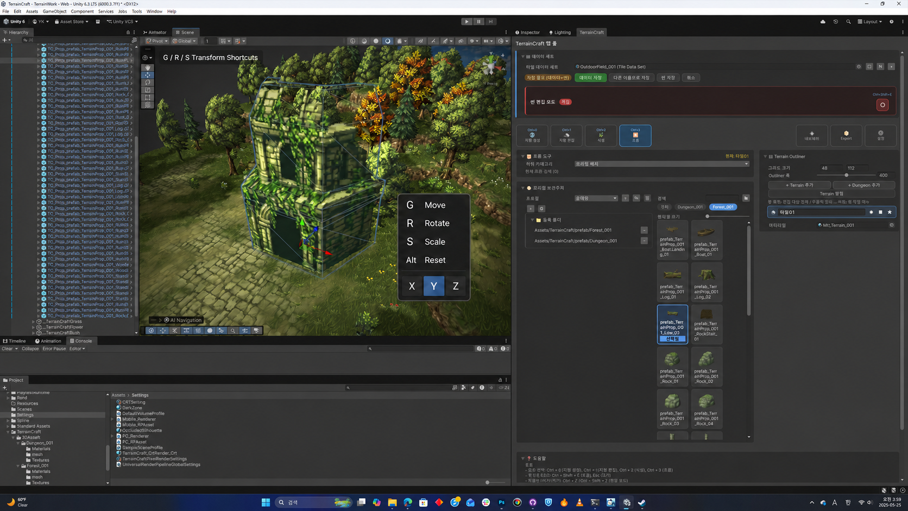Open the Unity VCS dropdown
Image resolution: width=908 pixels, height=511 pixels.
tap(122, 22)
